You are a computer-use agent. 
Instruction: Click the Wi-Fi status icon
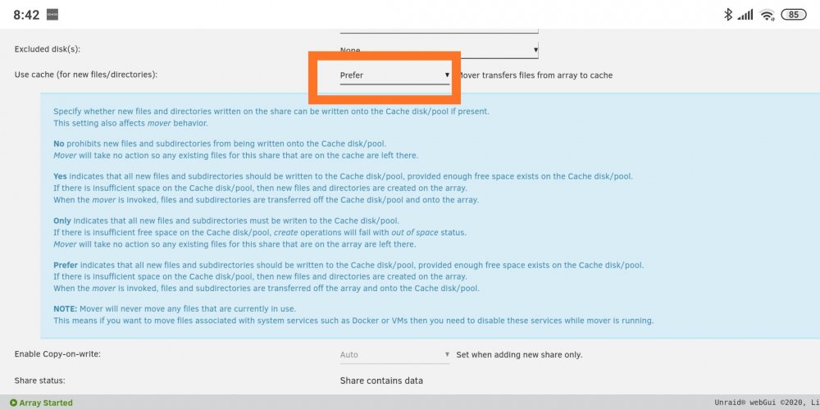coord(768,15)
